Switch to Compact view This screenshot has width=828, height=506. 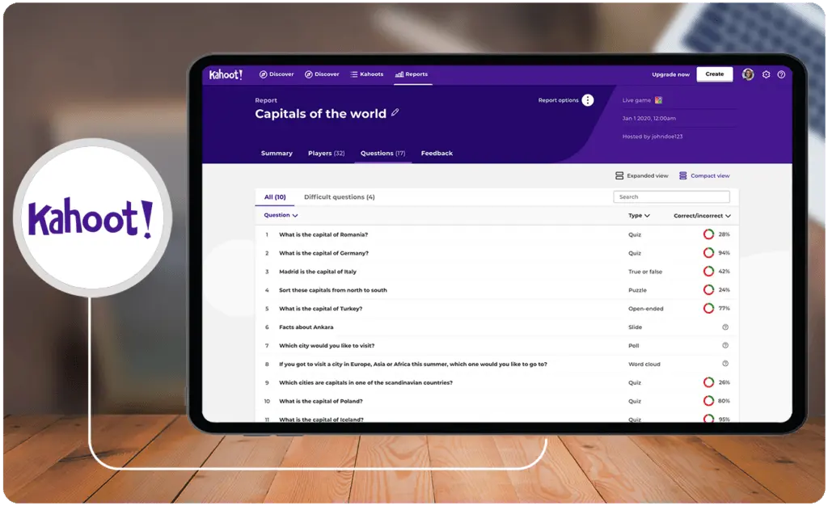[x=704, y=175]
